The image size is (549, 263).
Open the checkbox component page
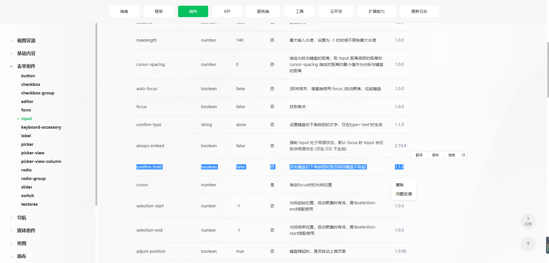tap(31, 84)
